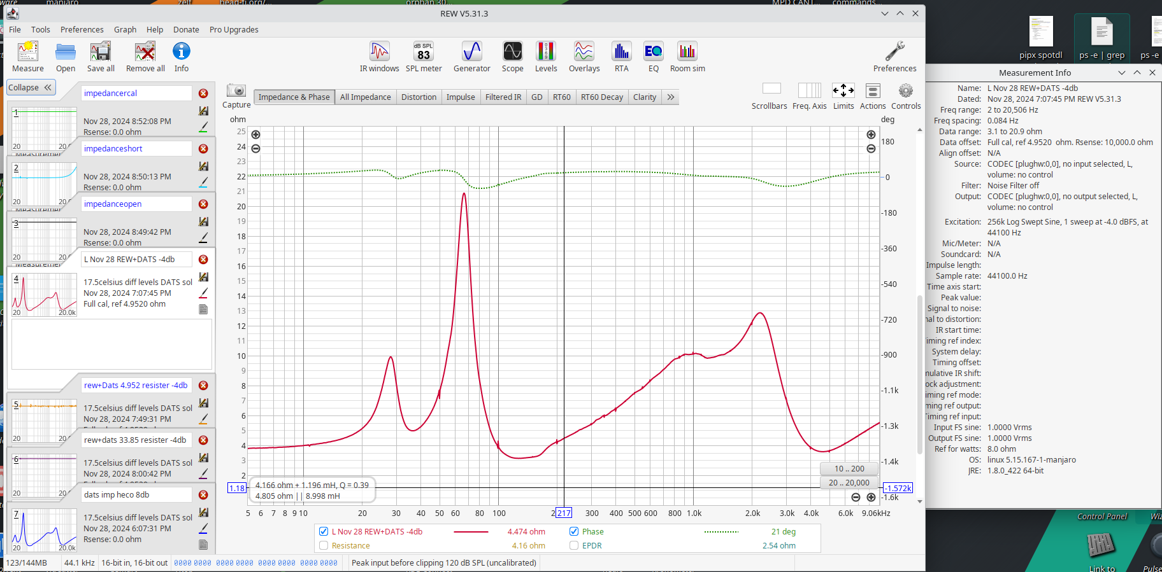Viewport: 1162px width, 572px height.
Task: Remove the impedancercal measurement
Action: point(203,94)
